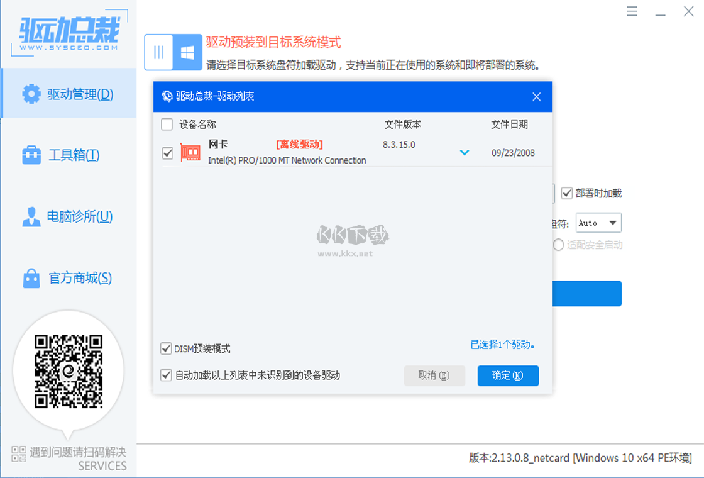
Task: Disable 自动加载以上列表中未识别到的设备驱动
Action: point(167,375)
